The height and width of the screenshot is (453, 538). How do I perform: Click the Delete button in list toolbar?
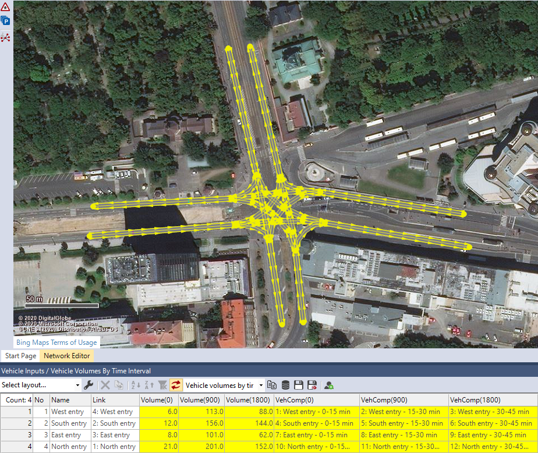105,384
